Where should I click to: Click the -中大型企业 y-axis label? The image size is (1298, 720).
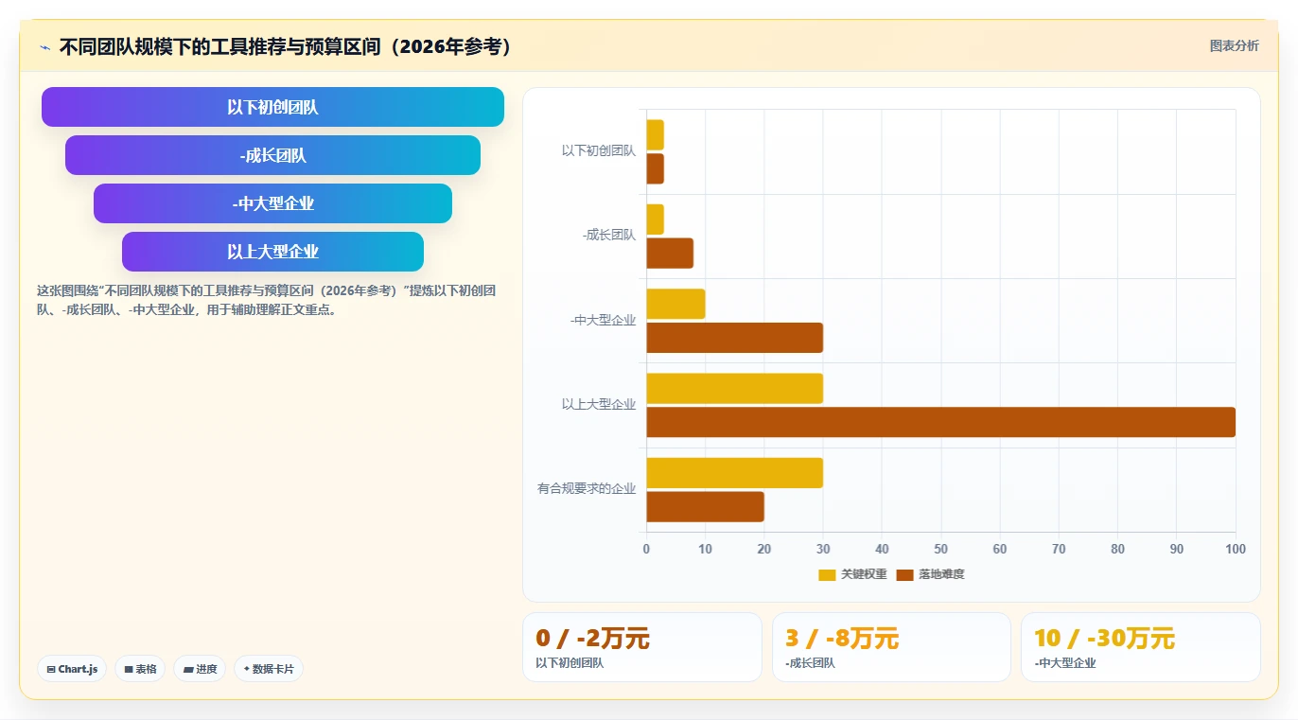pos(603,321)
